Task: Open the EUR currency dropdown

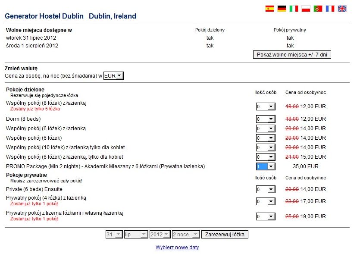Action: (113, 75)
